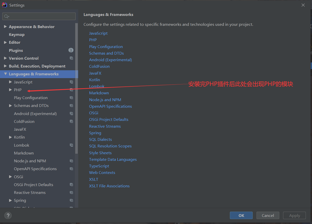This screenshot has width=312, height=224.
Task: Expand the Version Control section arrow
Action: coord(5,58)
